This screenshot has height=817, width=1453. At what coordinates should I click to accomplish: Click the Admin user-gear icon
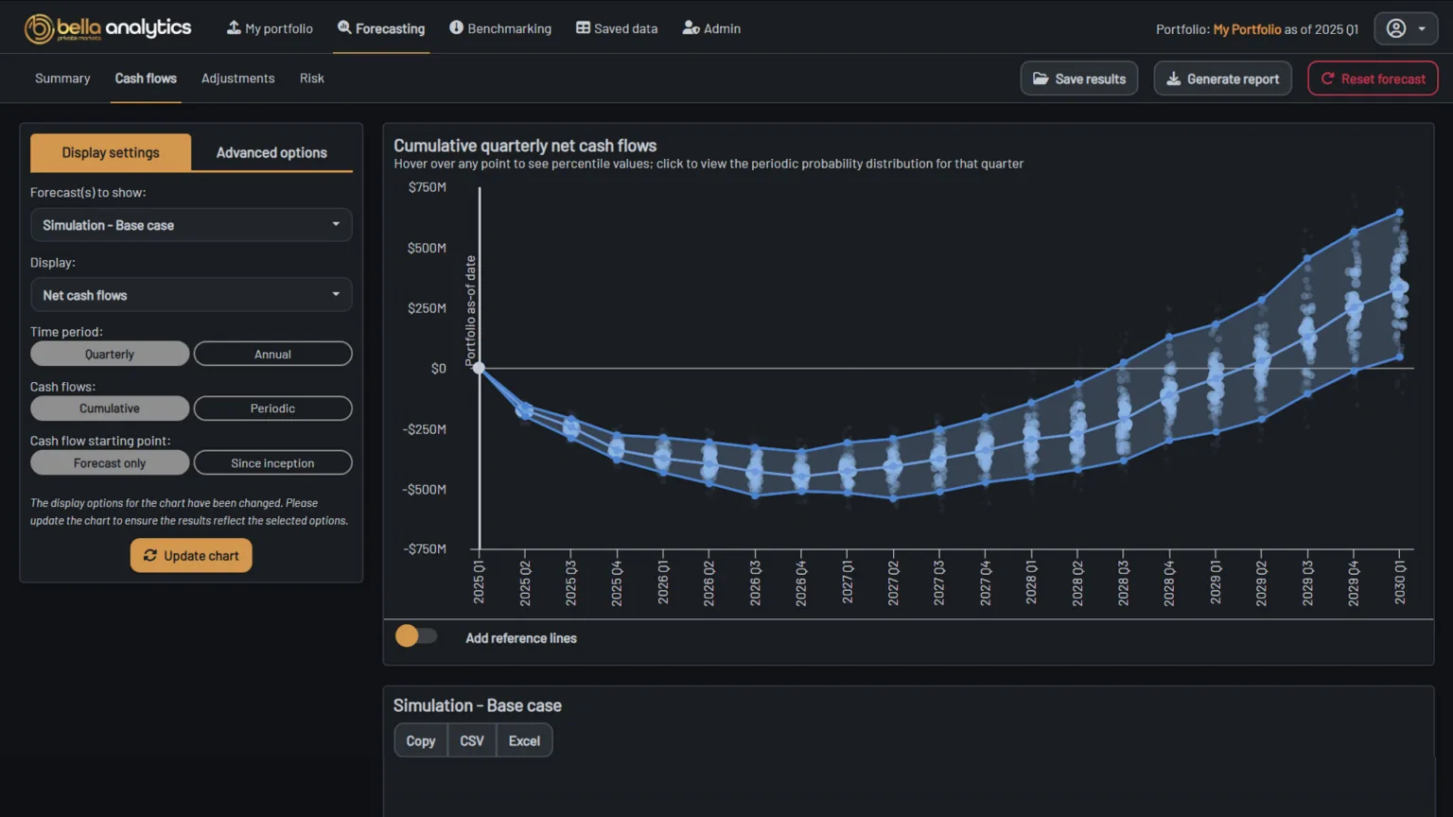(691, 28)
